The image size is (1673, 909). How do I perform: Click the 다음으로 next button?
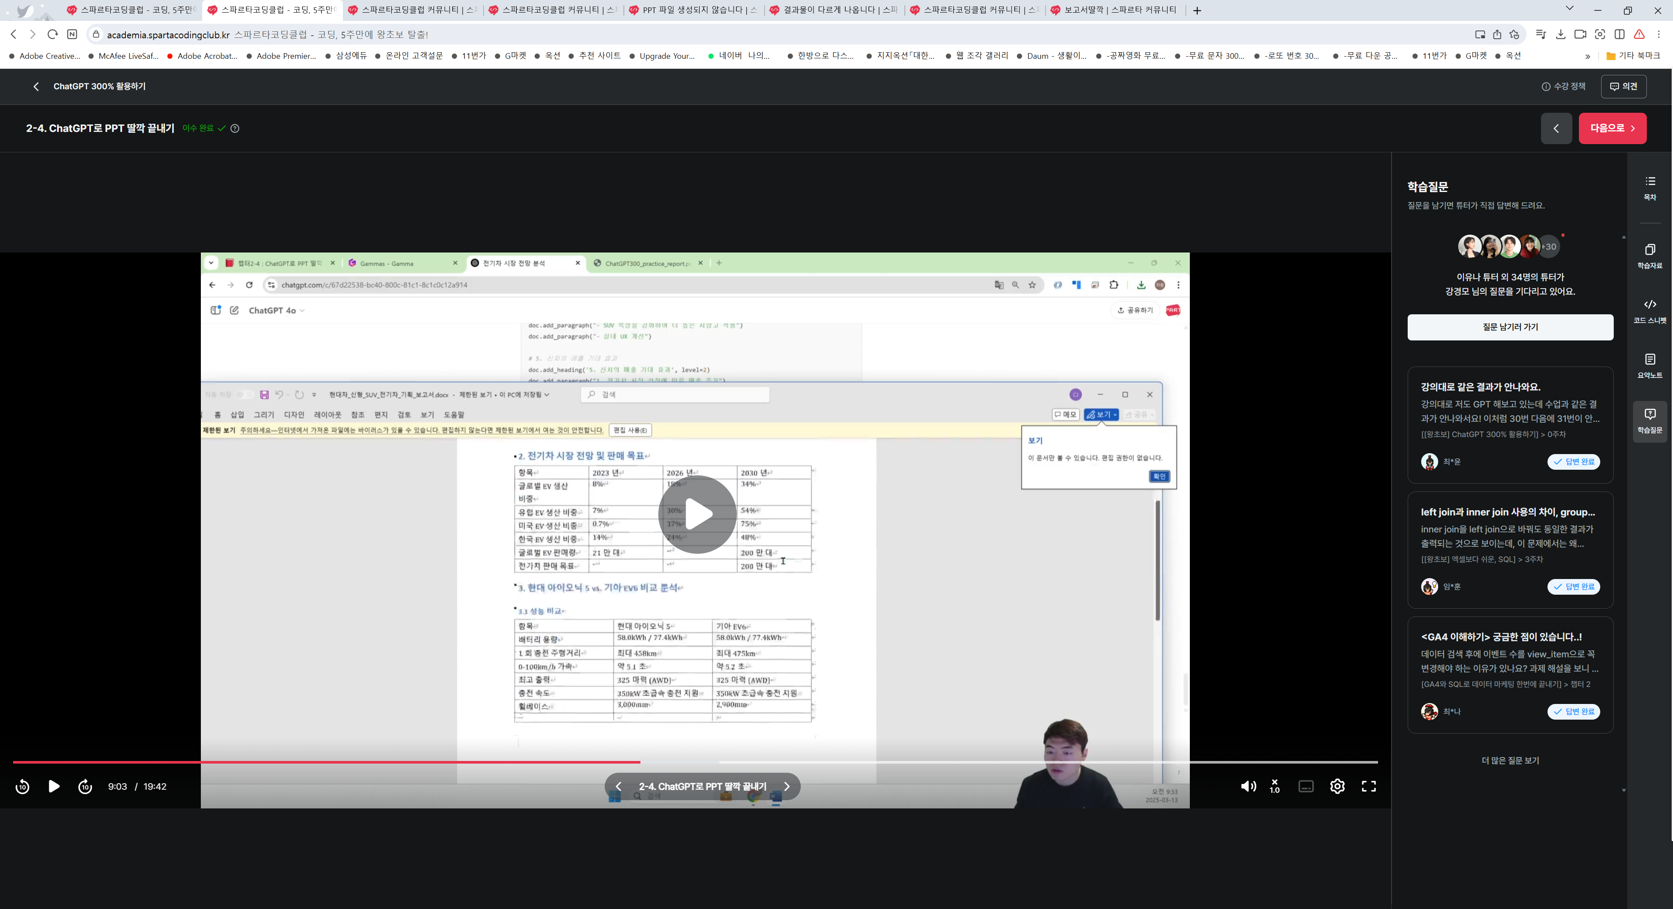[1612, 128]
